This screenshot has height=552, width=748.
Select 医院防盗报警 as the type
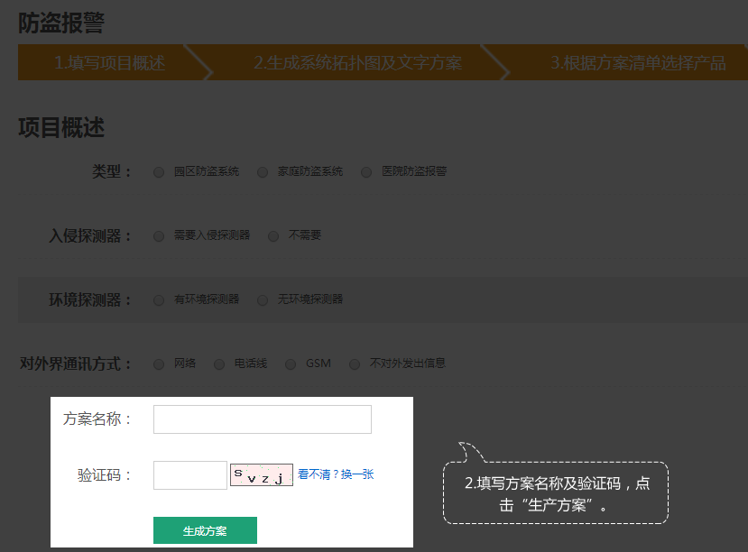(366, 172)
